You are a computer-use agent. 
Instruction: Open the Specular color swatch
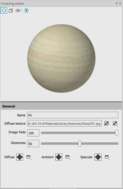[98, 157]
